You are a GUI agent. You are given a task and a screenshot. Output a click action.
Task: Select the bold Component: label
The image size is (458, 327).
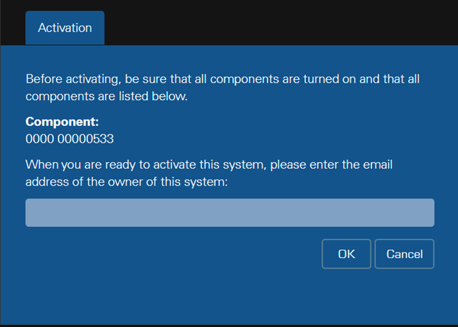[x=62, y=121]
